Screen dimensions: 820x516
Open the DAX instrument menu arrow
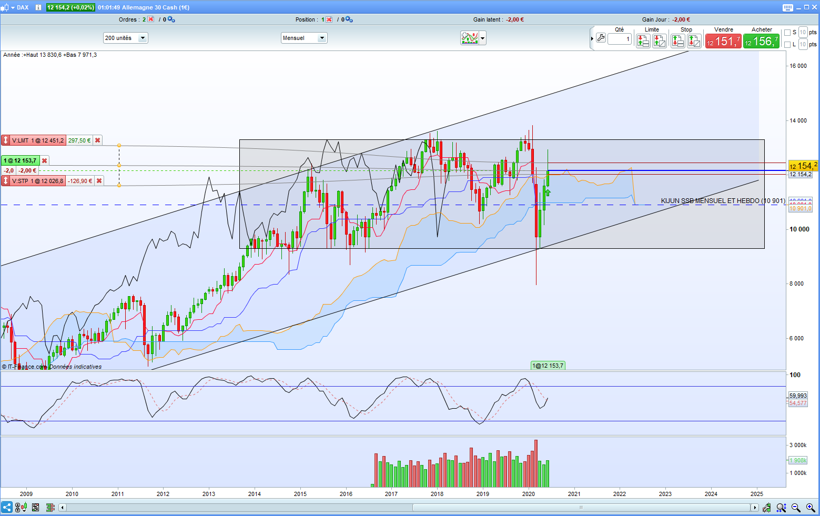[x=13, y=8]
